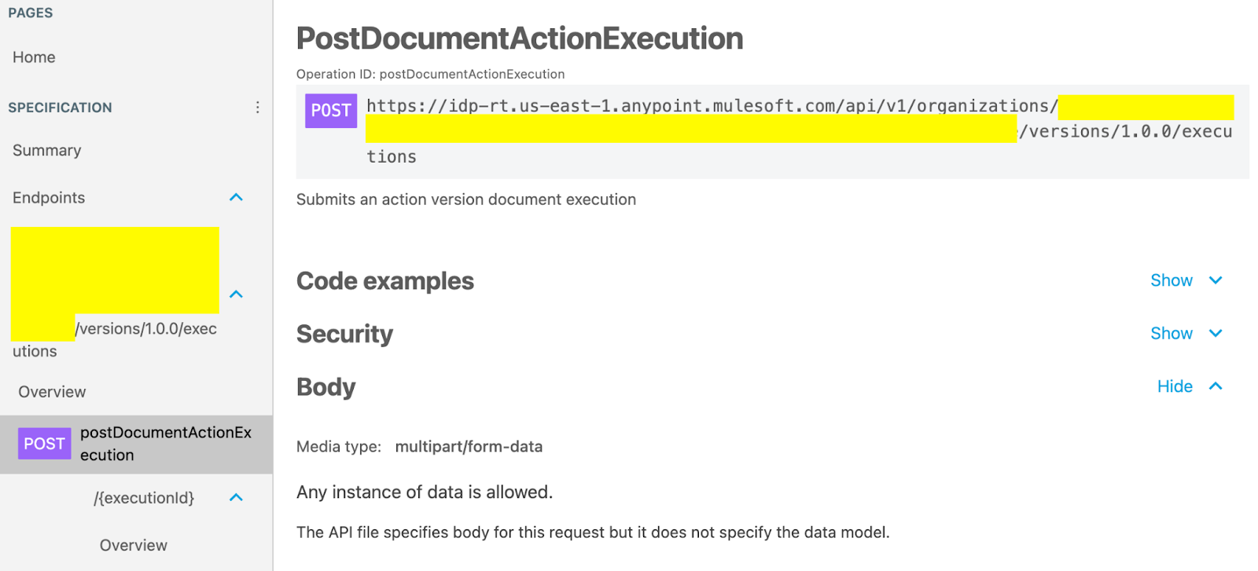The width and height of the screenshot is (1258, 571).
Task: Collapse the /{executionId} tree entry
Action: click(235, 497)
